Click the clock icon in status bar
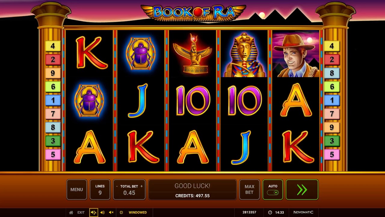Screen dimensions: 385x217 coord(270,212)
